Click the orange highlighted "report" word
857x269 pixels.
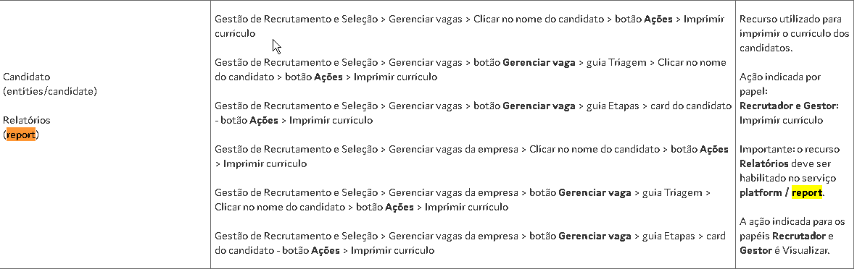21,134
